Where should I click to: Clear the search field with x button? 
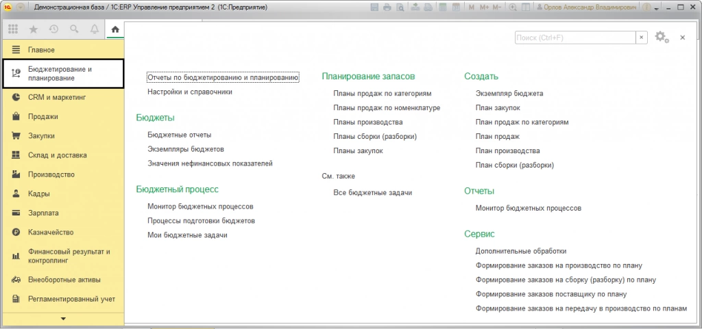[x=642, y=38]
